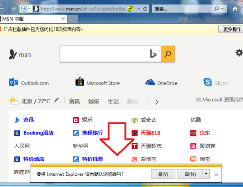Open the Skype link
This screenshot has width=243, height=187.
(x=215, y=83)
